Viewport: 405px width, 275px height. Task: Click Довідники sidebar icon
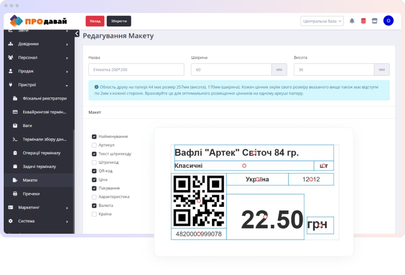click(11, 44)
